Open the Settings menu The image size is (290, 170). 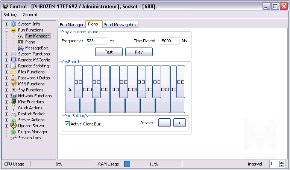click(11, 15)
